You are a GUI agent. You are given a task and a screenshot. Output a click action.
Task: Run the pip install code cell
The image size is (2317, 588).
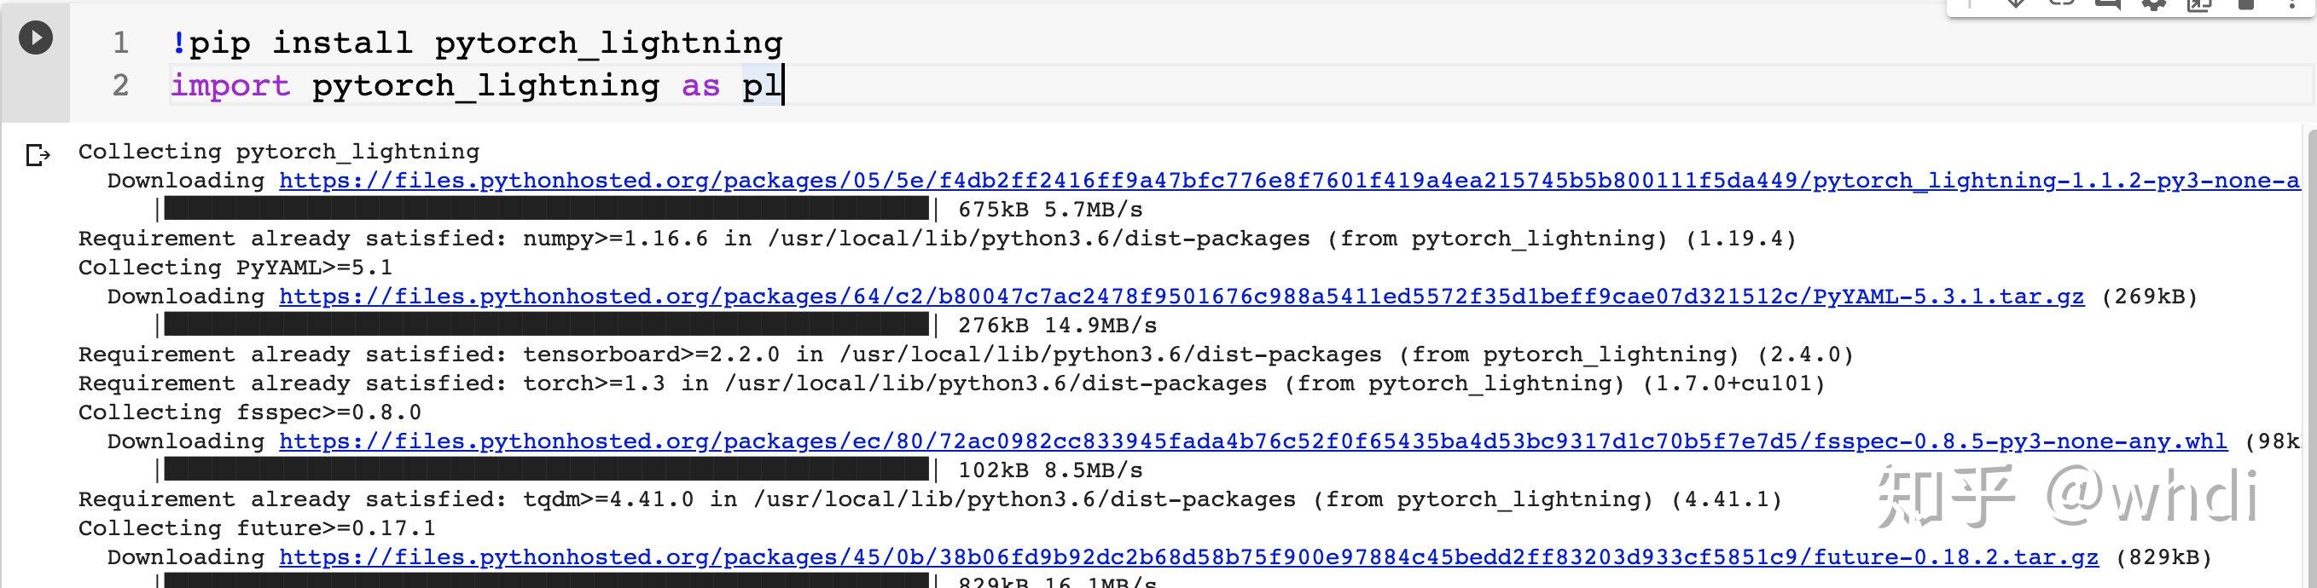click(x=35, y=37)
